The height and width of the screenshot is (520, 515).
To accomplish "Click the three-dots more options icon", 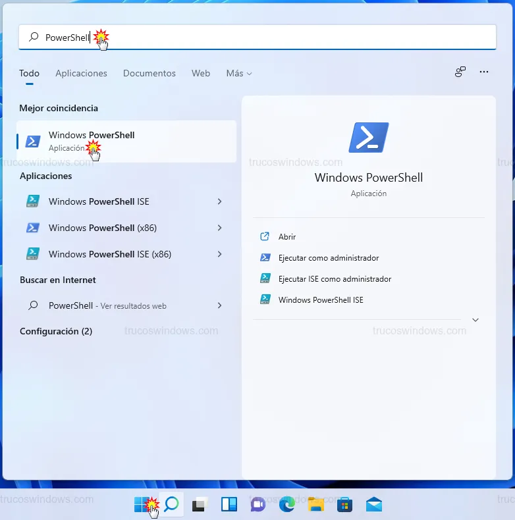I will click(x=484, y=72).
